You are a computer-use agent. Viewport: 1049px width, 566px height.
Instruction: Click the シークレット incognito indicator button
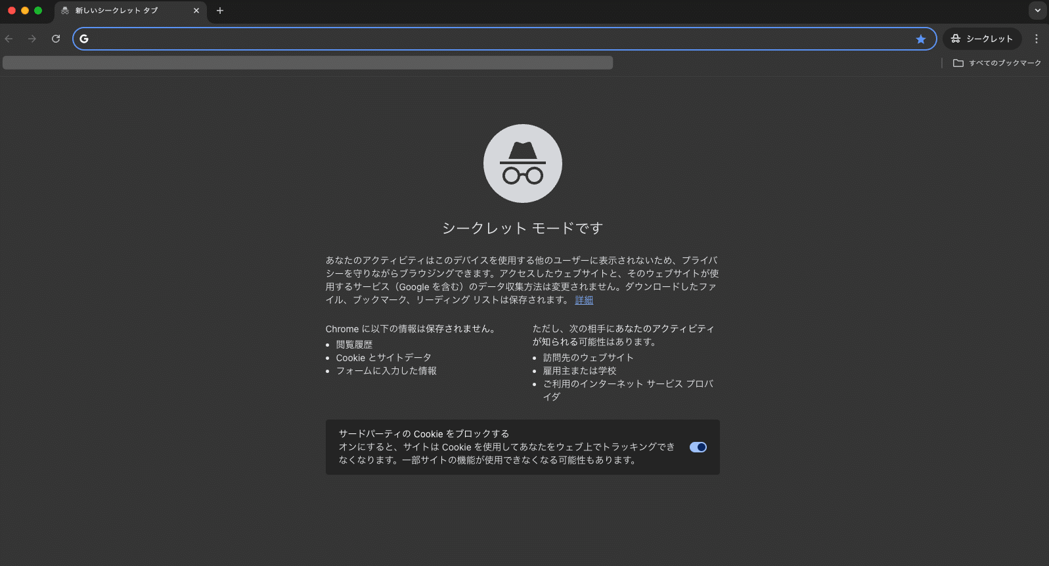click(982, 39)
